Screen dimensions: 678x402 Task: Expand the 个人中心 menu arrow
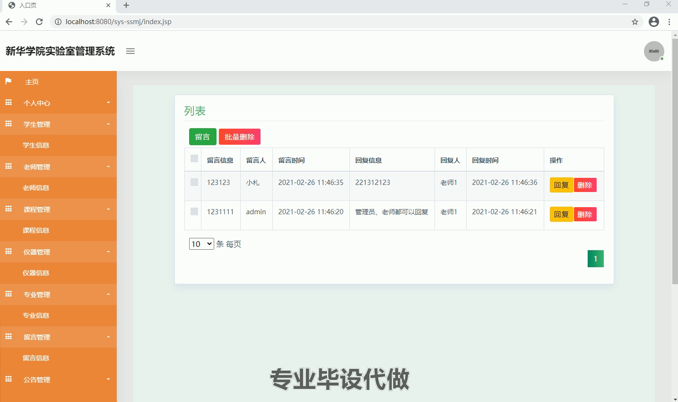(x=108, y=103)
